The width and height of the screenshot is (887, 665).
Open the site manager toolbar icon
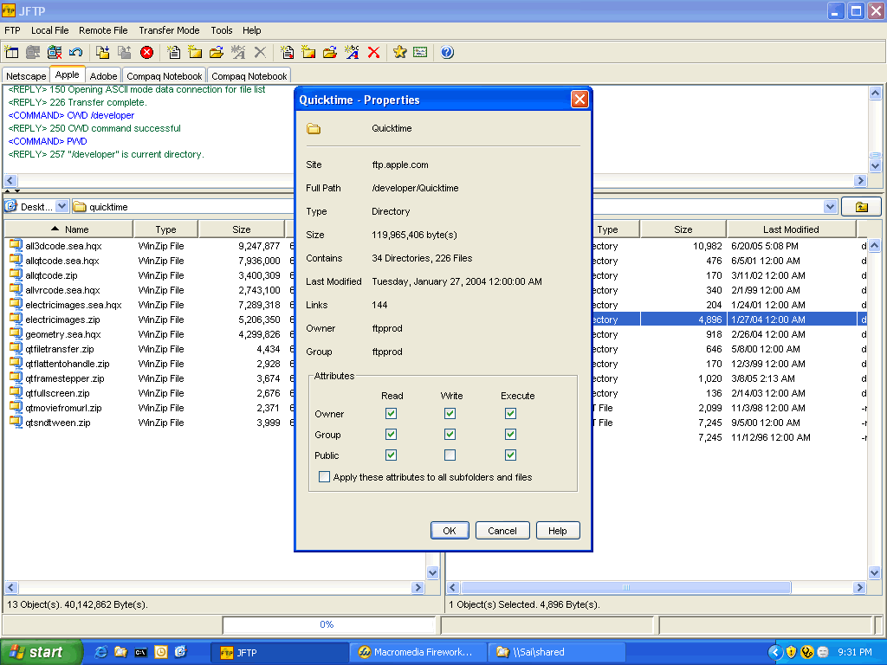(420, 53)
